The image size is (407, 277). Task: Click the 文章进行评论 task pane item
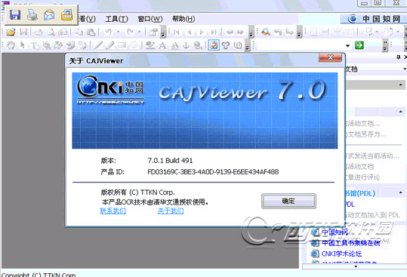pyautogui.click(x=362, y=177)
